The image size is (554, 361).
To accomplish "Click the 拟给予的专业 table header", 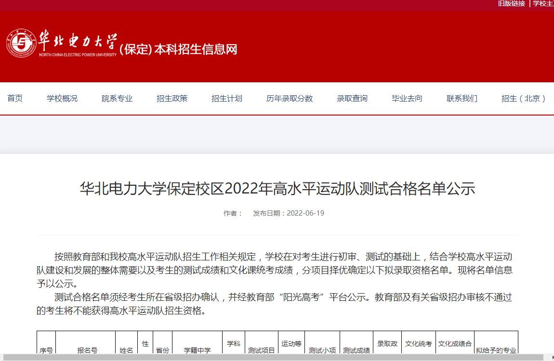I will [x=496, y=350].
